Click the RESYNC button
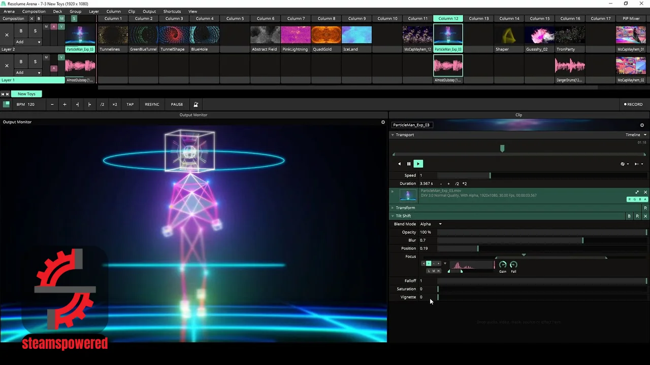The image size is (650, 365). pyautogui.click(x=152, y=104)
